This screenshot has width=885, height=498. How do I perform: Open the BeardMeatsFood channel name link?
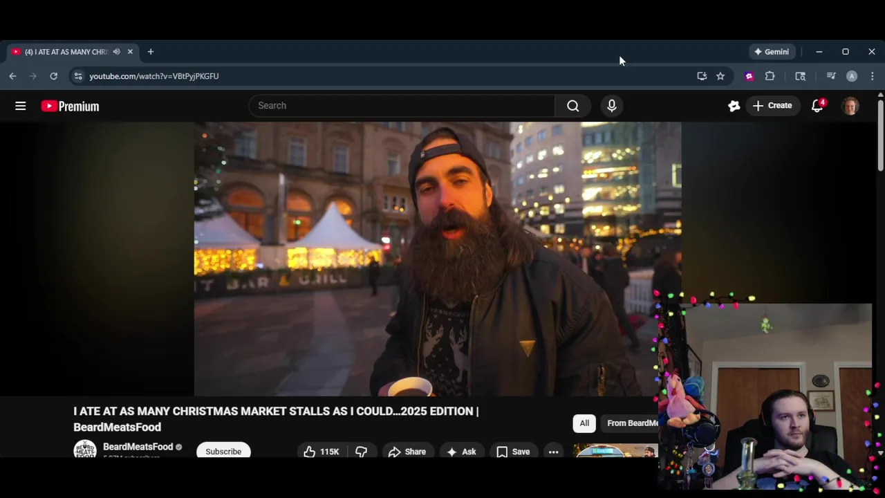click(138, 447)
